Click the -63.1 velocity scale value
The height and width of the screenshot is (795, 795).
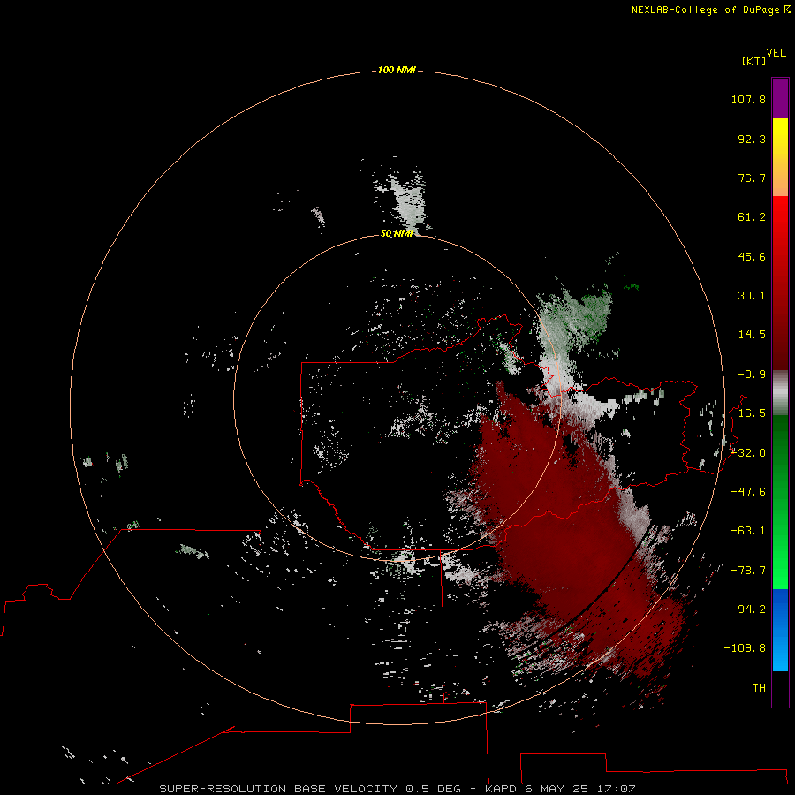point(748,531)
